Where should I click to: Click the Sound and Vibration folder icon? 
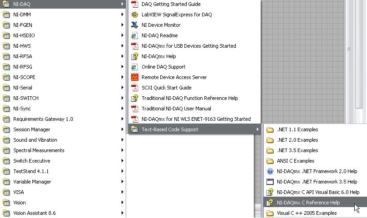[6, 140]
